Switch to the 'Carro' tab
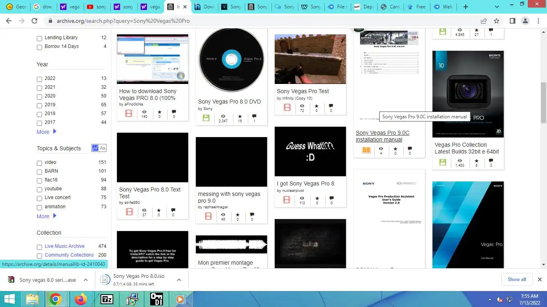 click(390, 7)
